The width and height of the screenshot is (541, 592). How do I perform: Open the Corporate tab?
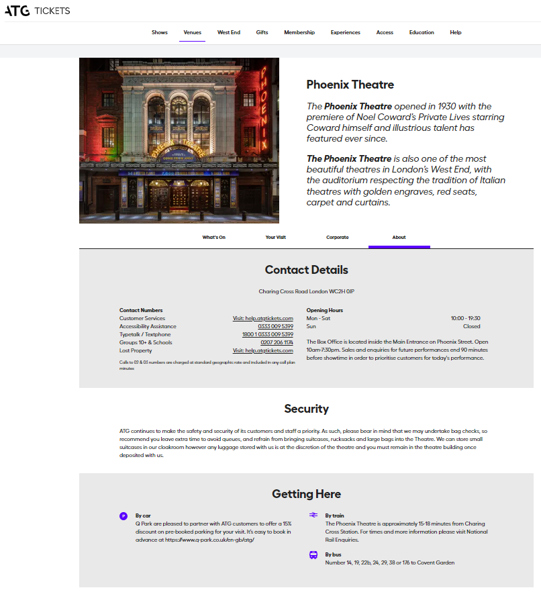coord(338,238)
